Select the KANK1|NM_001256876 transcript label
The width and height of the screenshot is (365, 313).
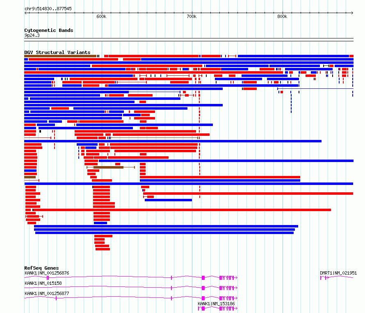pos(47,273)
